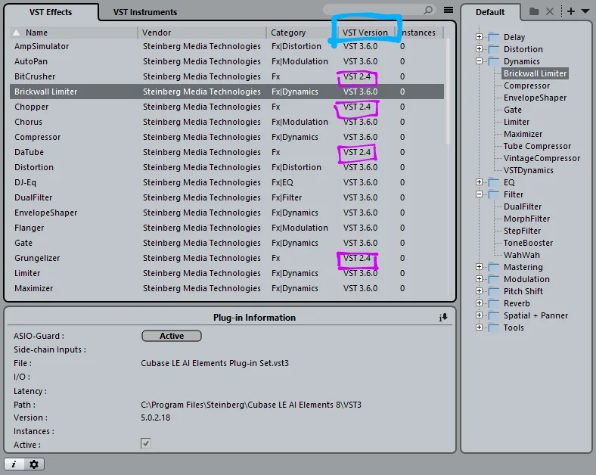Expand the Tools folder
This screenshot has width=596, height=475.
[x=479, y=328]
